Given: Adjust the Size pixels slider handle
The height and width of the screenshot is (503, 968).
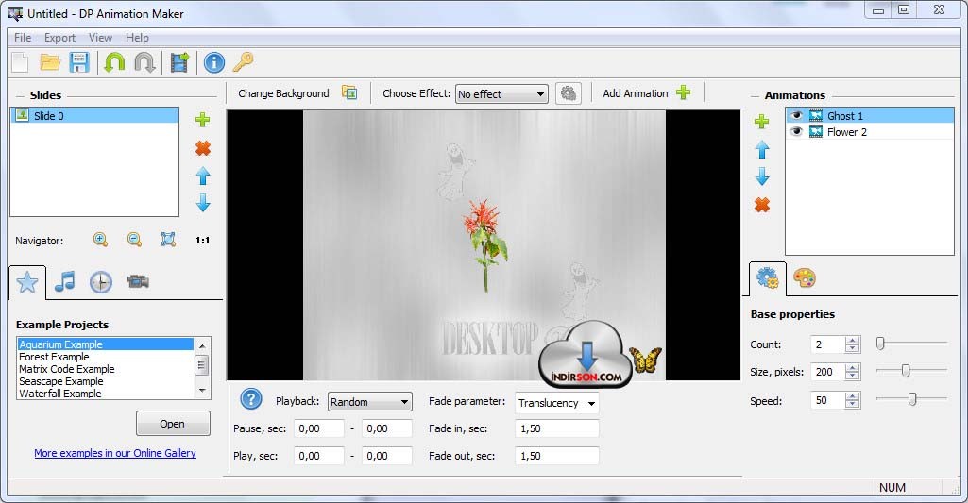Looking at the screenshot, I should point(906,370).
